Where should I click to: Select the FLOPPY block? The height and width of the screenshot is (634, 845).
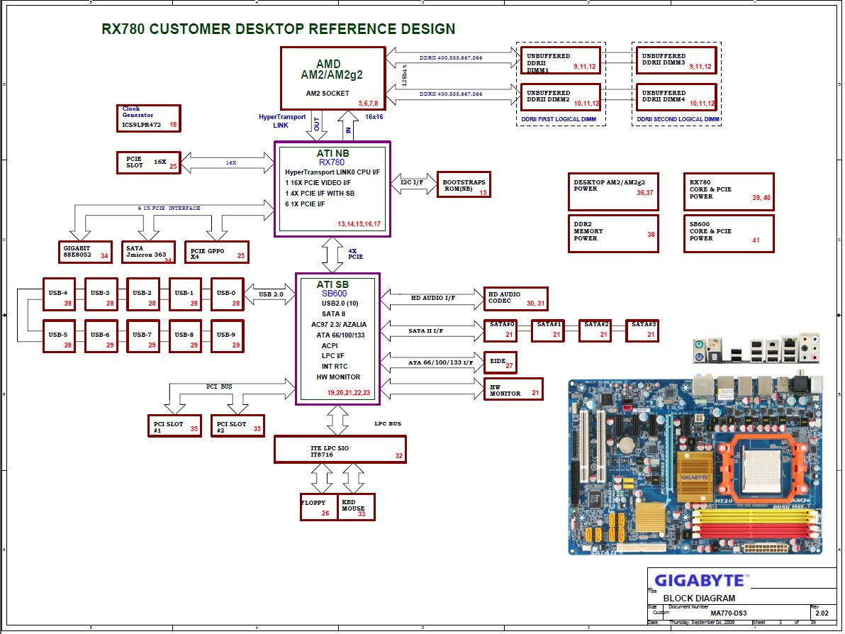[319, 507]
